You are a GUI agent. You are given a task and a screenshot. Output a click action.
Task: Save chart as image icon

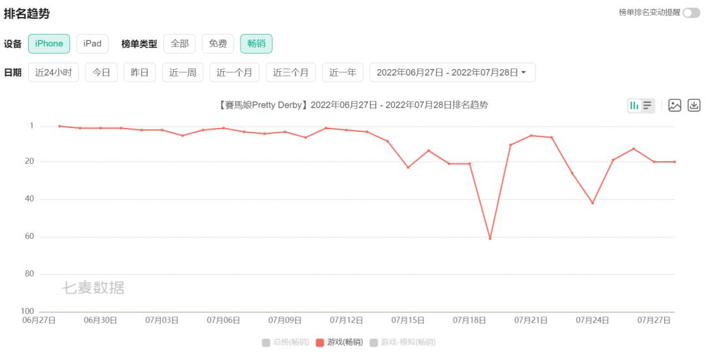click(x=675, y=106)
